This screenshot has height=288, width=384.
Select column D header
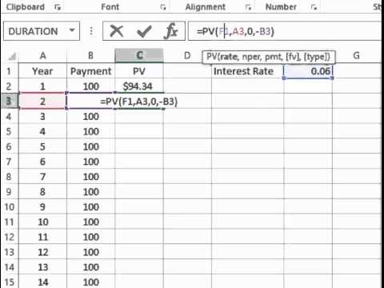pos(187,56)
